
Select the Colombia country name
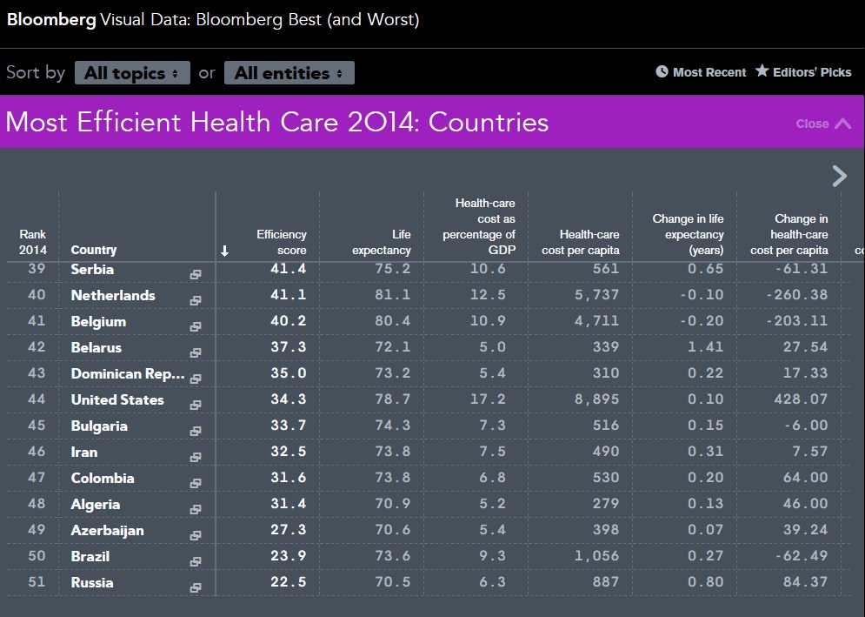[103, 478]
